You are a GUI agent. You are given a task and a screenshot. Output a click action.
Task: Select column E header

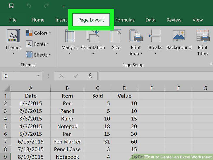(x=152, y=88)
